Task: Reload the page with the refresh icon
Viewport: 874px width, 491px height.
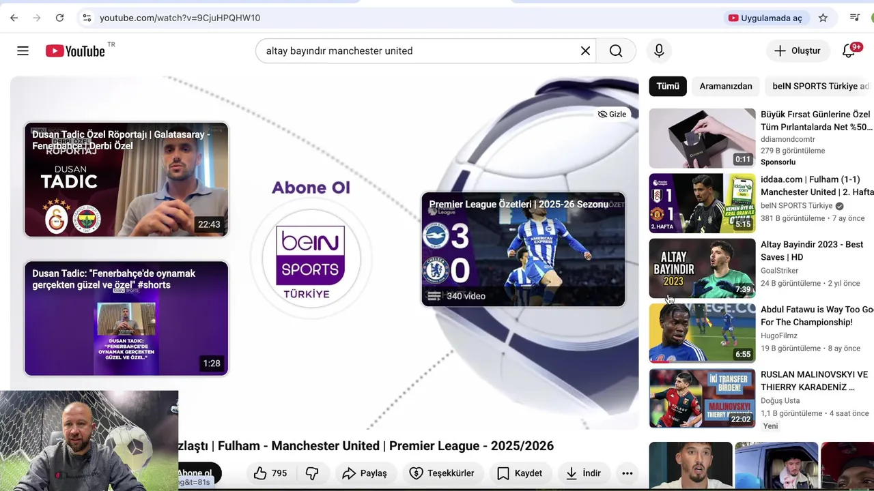Action: click(59, 18)
